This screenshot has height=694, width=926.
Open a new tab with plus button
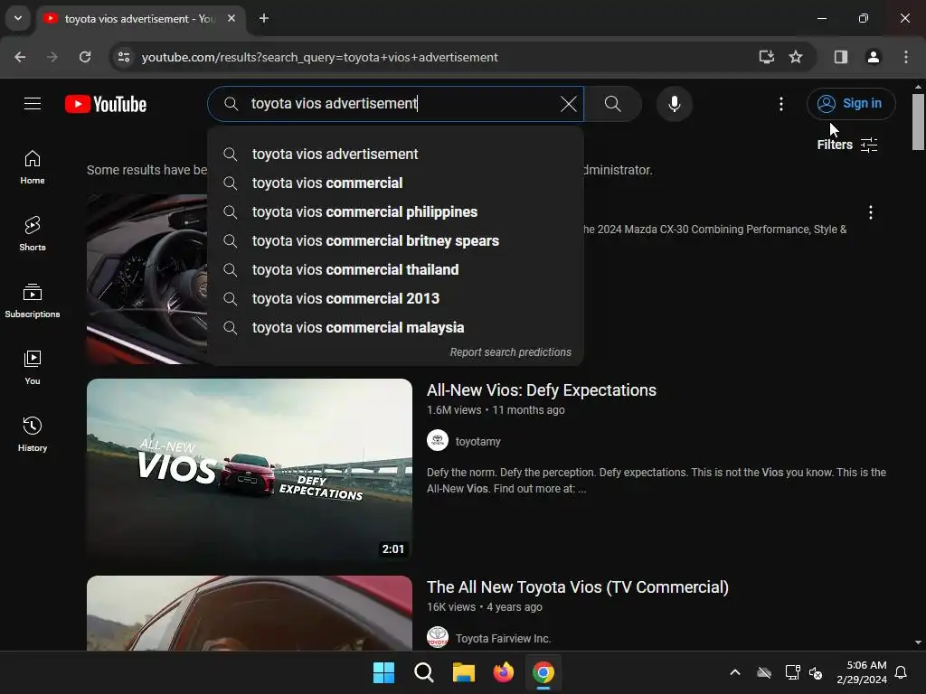(x=264, y=18)
